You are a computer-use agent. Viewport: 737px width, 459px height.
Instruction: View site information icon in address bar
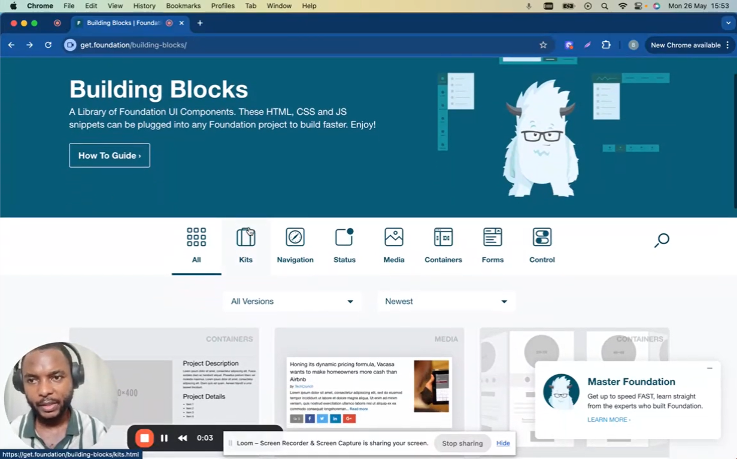pyautogui.click(x=70, y=45)
